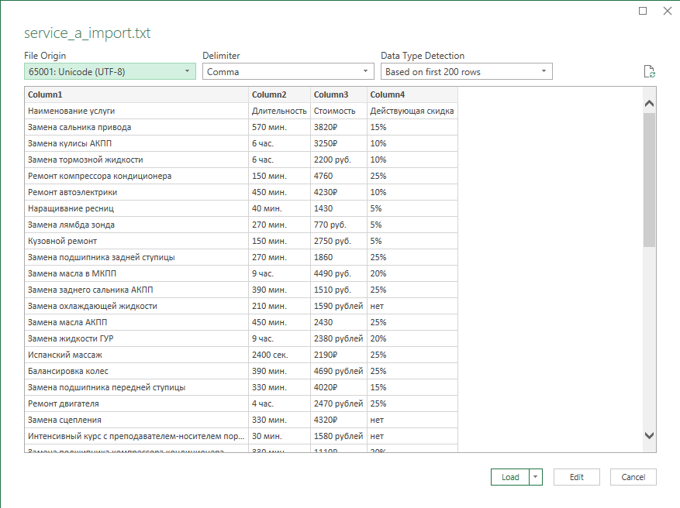Click cell 'Замена сцепления'
This screenshot has height=508, width=680.
[x=136, y=420]
